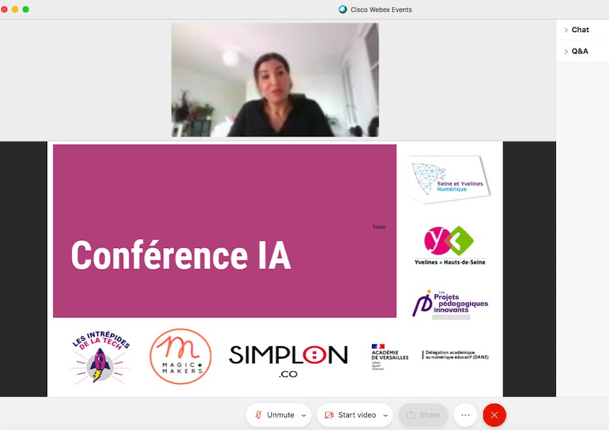Click Les Intrépides de la Tech logo
Image resolution: width=609 pixels, height=430 pixels.
click(x=101, y=357)
